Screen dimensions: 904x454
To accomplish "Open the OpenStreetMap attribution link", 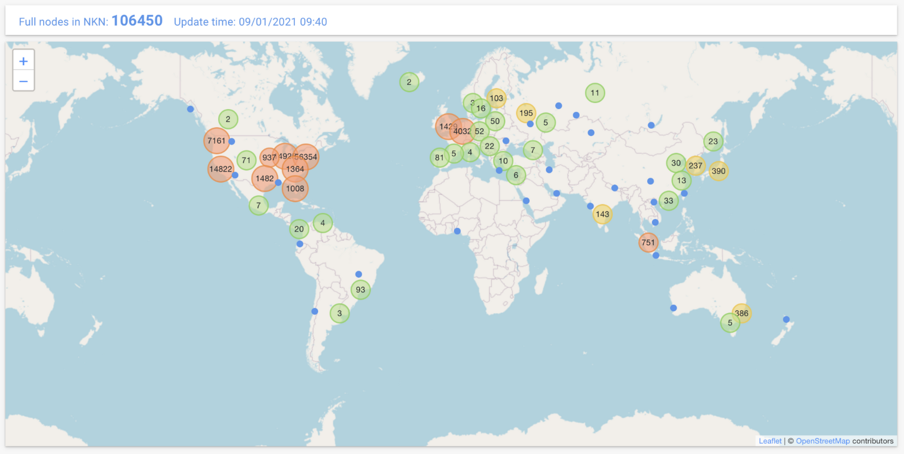I will [823, 441].
